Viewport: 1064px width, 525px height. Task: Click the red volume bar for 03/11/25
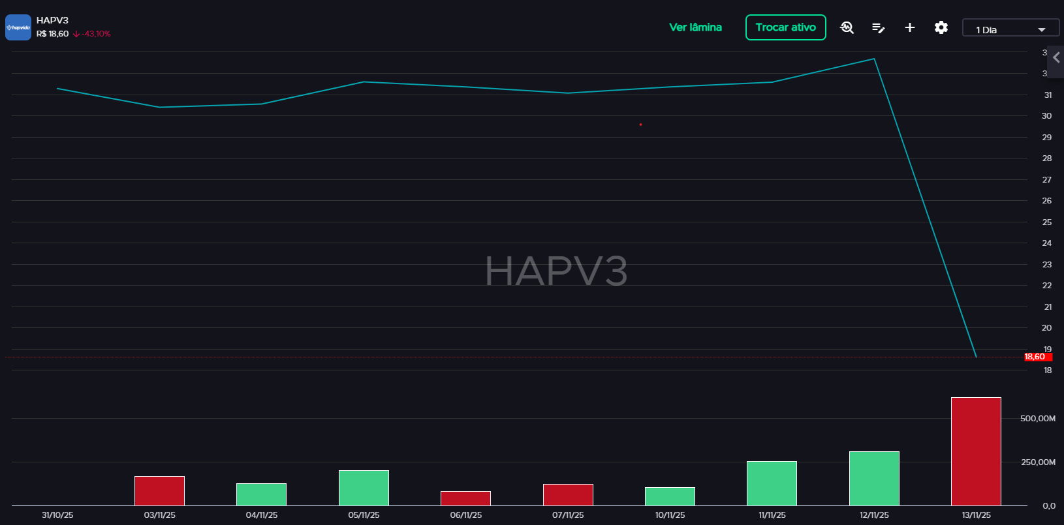click(159, 490)
